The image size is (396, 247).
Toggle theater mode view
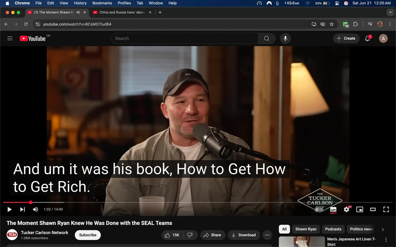pos(373,209)
